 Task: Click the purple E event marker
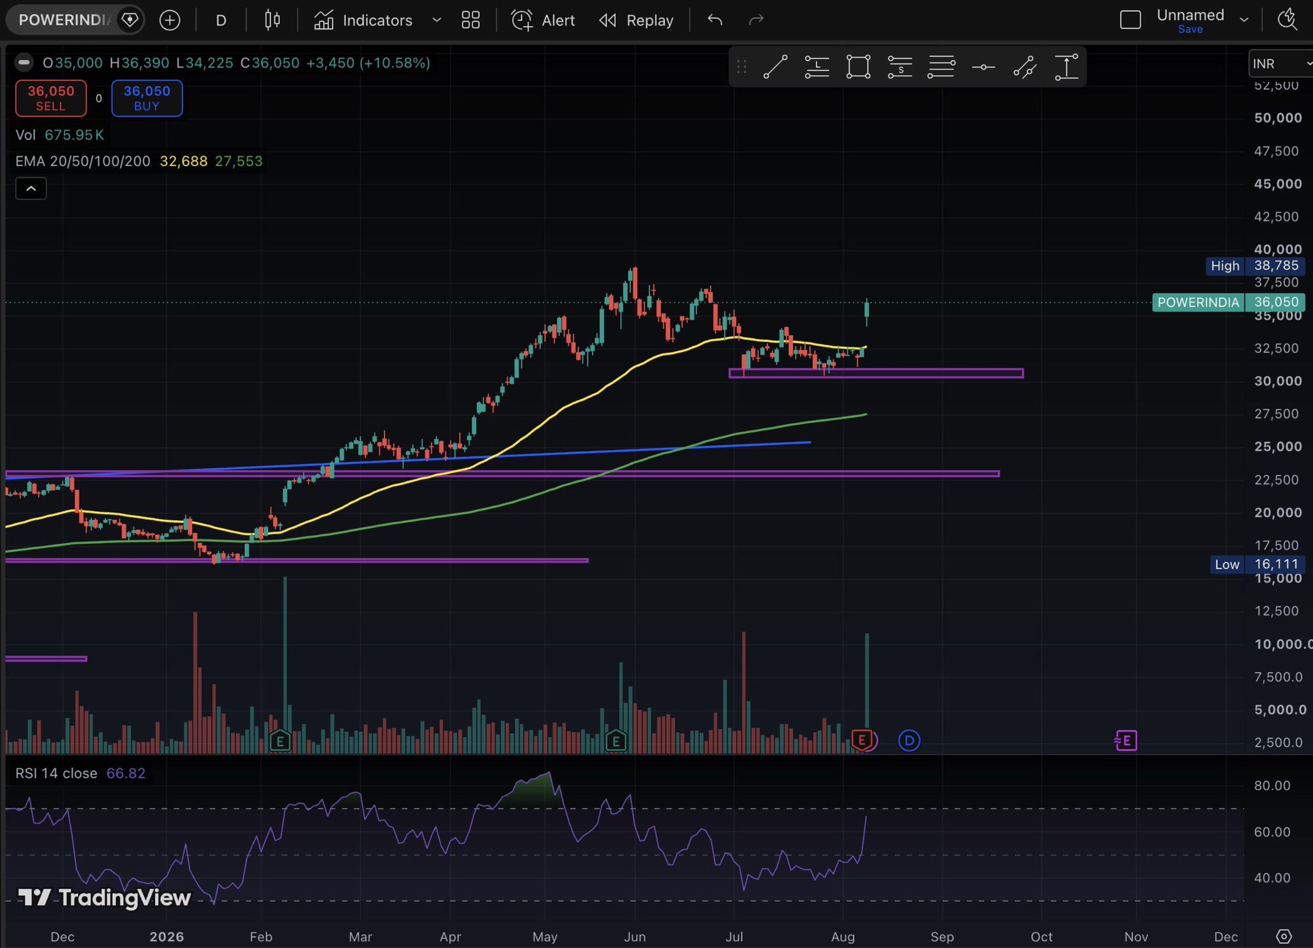[1126, 740]
